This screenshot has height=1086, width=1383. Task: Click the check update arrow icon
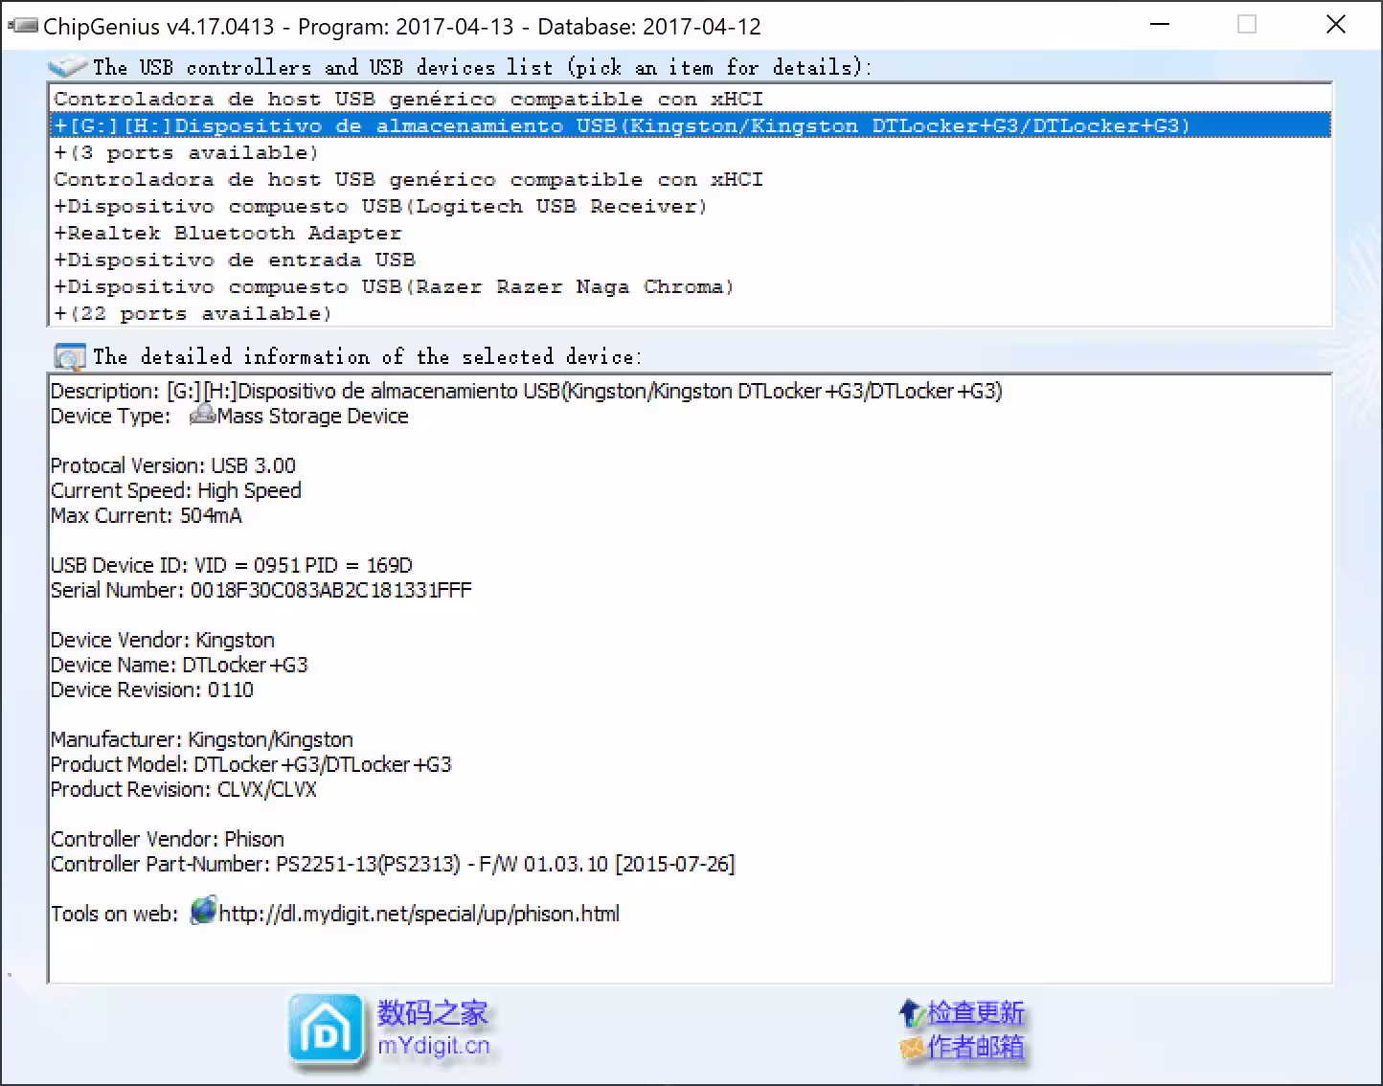point(910,1012)
